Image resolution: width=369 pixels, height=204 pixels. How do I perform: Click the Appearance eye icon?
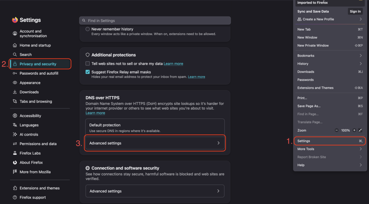click(15, 83)
